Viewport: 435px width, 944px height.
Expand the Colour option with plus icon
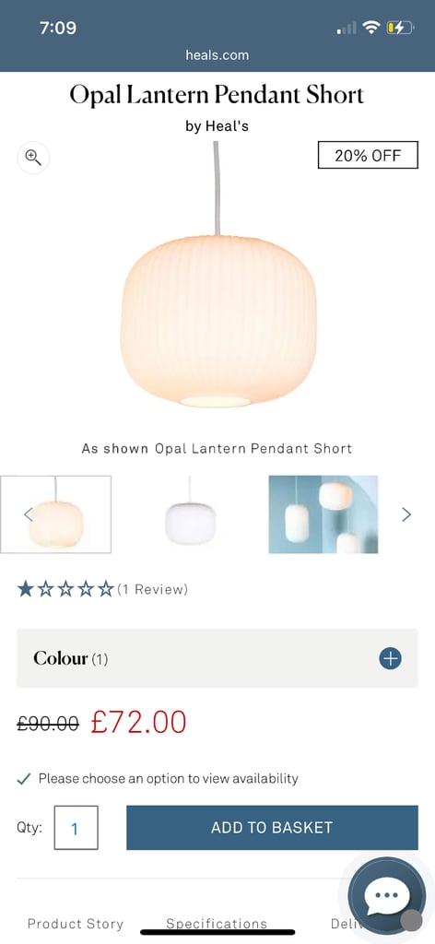(391, 658)
